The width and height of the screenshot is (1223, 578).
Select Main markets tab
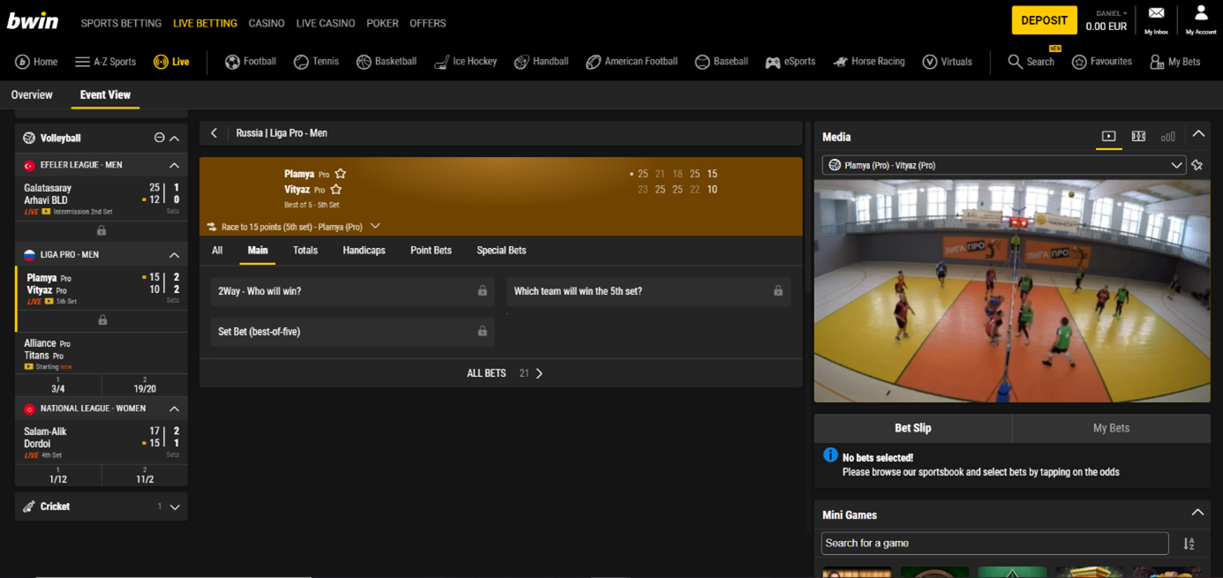tap(258, 251)
